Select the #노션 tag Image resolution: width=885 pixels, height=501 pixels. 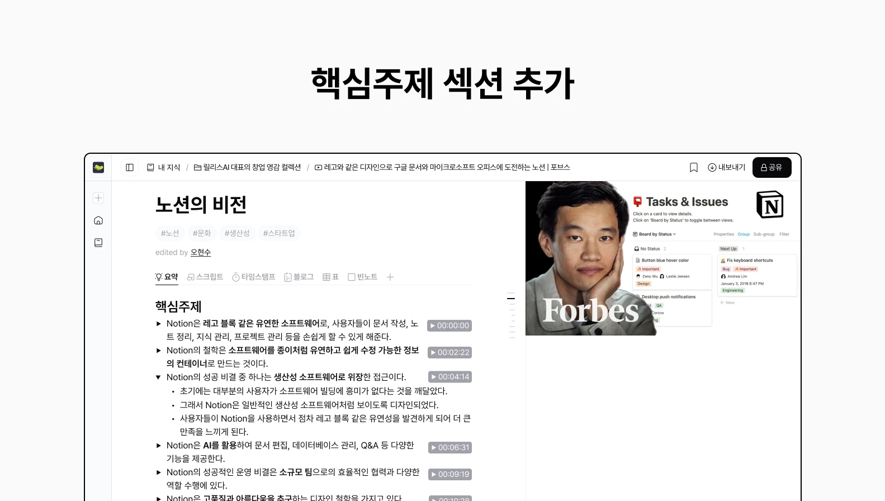[x=170, y=233]
